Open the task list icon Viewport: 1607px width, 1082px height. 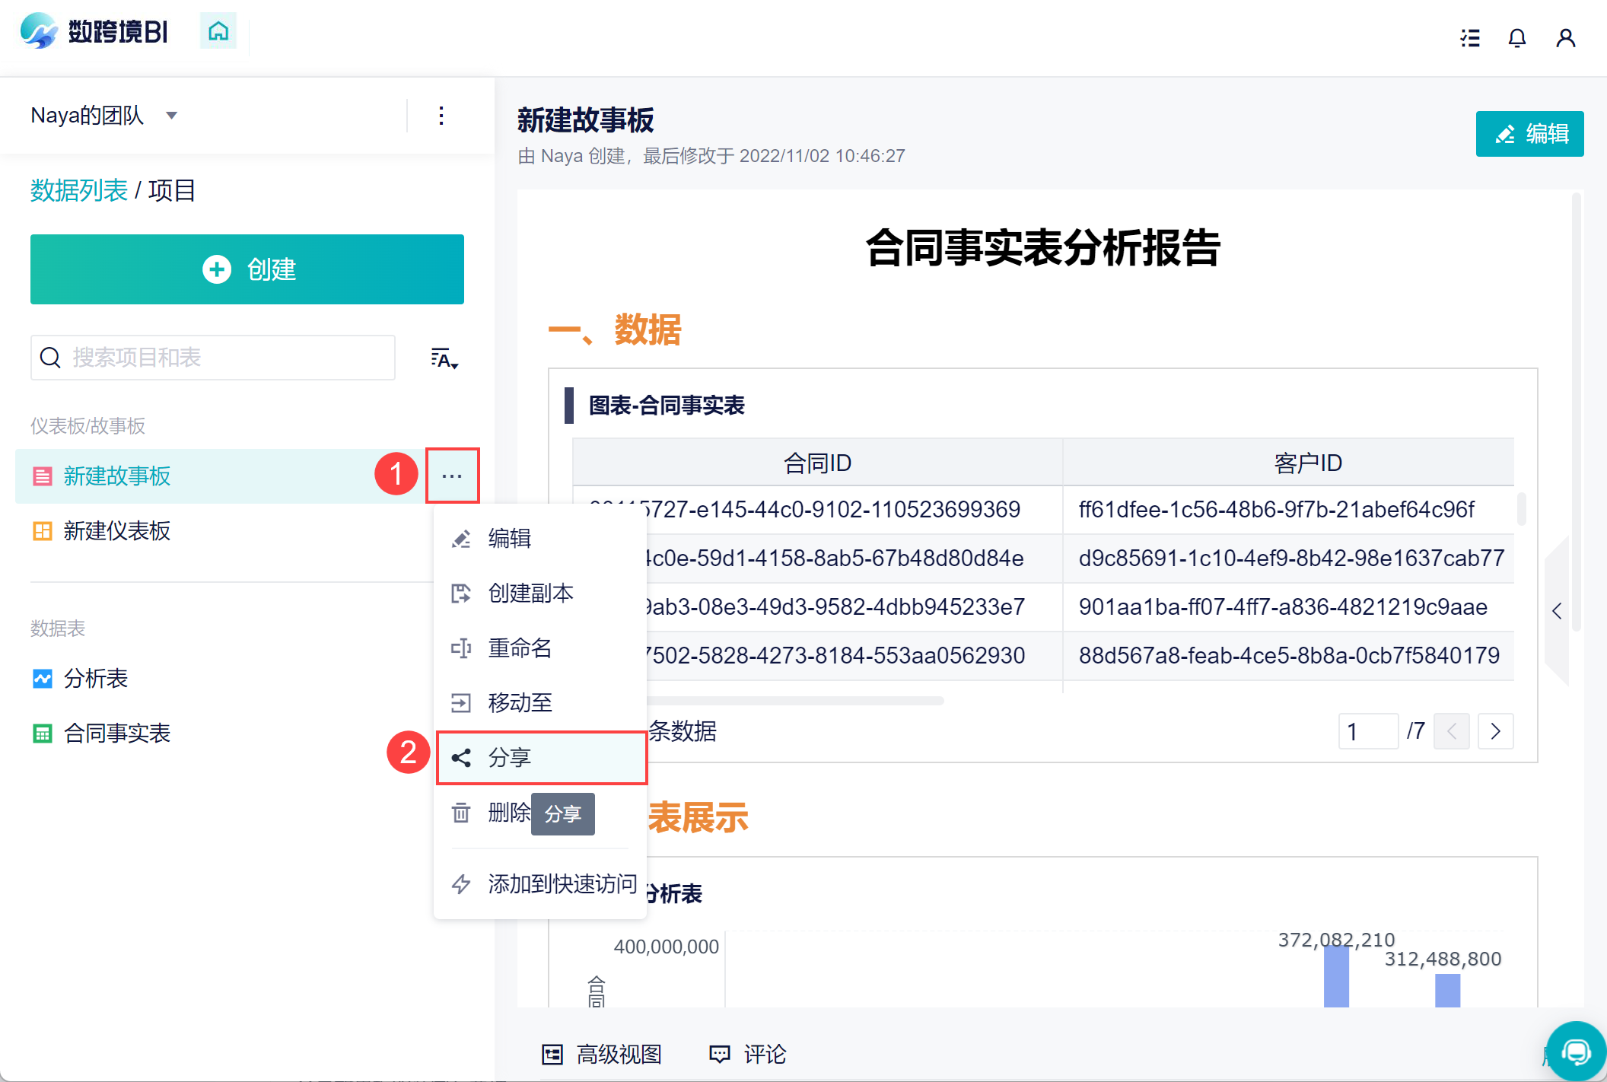point(1470,37)
